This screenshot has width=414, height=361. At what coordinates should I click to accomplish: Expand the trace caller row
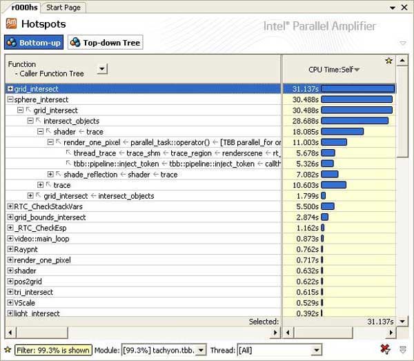[40, 185]
